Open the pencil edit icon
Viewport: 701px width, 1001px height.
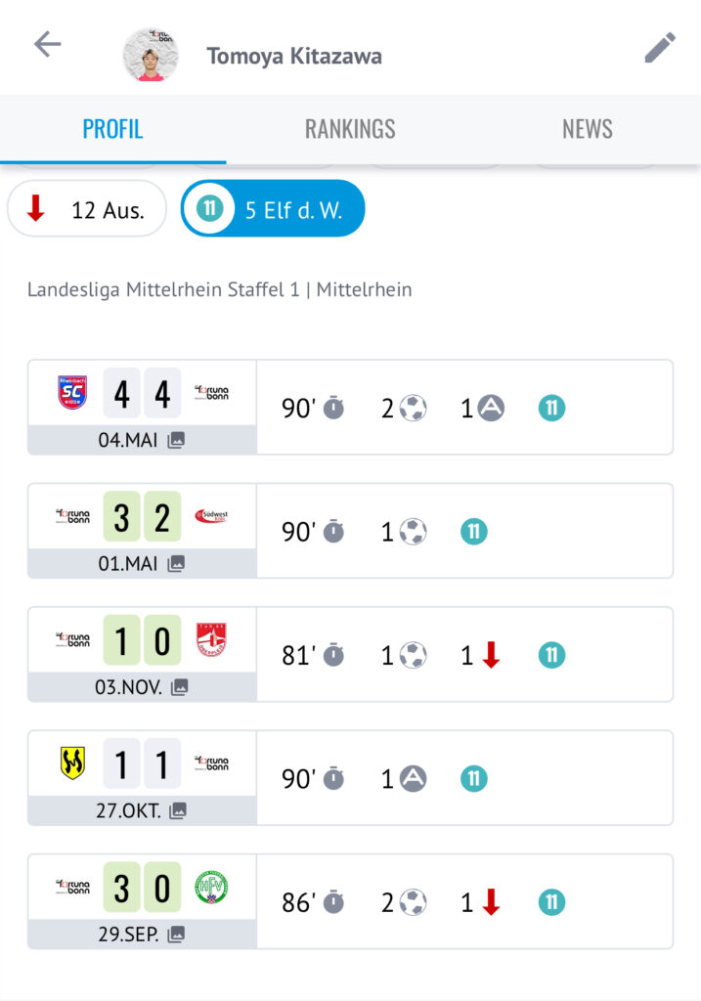660,48
